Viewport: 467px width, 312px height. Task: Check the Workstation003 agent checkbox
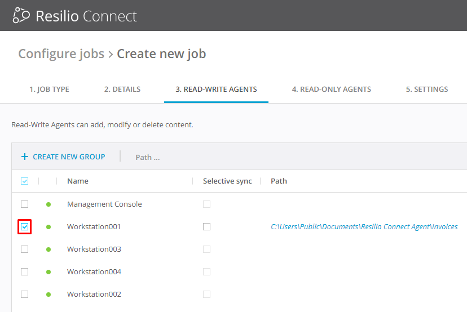(x=24, y=249)
